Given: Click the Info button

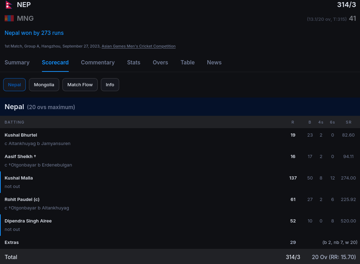Looking at the screenshot, I should [110, 85].
